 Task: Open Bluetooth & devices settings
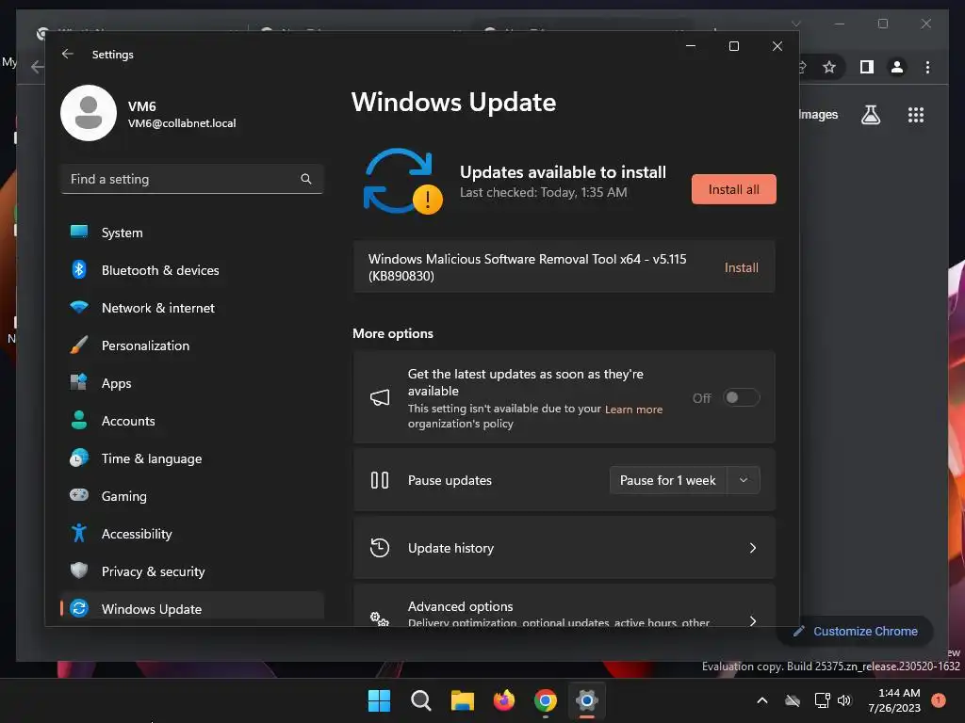click(x=192, y=270)
